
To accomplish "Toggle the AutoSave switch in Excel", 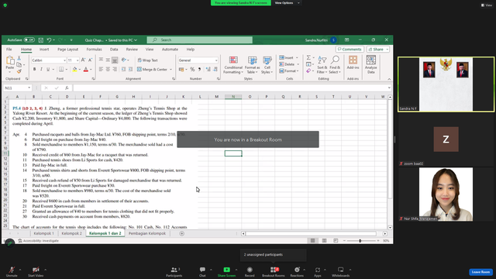I will click(x=29, y=40).
